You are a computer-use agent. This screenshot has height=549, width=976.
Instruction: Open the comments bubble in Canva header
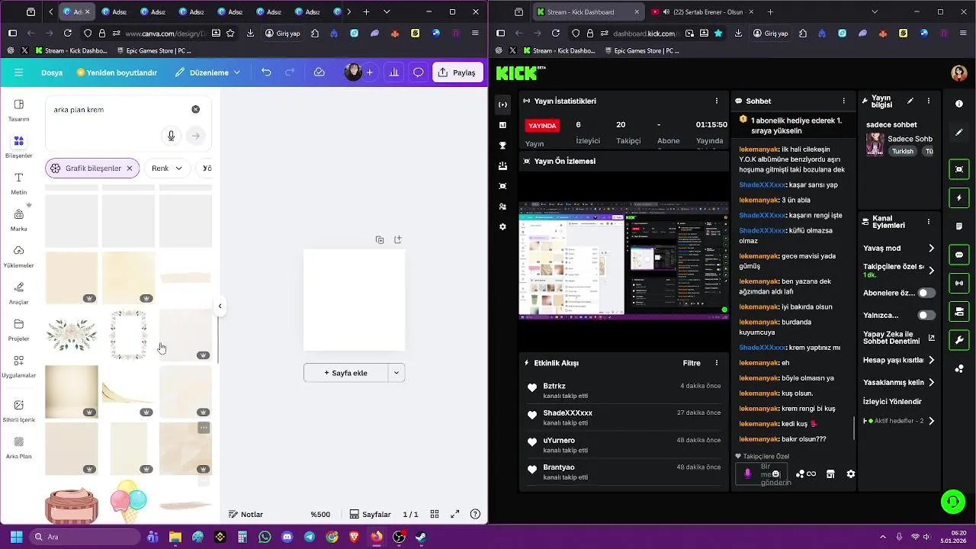click(x=419, y=72)
